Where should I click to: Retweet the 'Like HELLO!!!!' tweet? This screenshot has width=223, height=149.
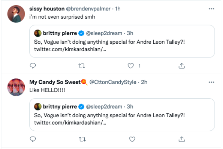point(82,139)
